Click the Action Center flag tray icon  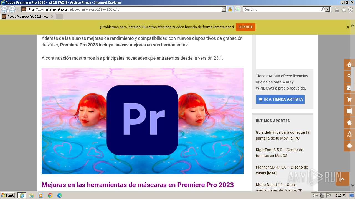[329, 195]
